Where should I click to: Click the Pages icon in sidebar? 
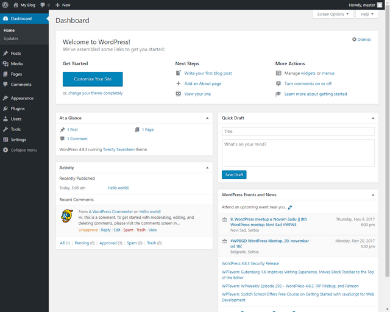click(5, 74)
